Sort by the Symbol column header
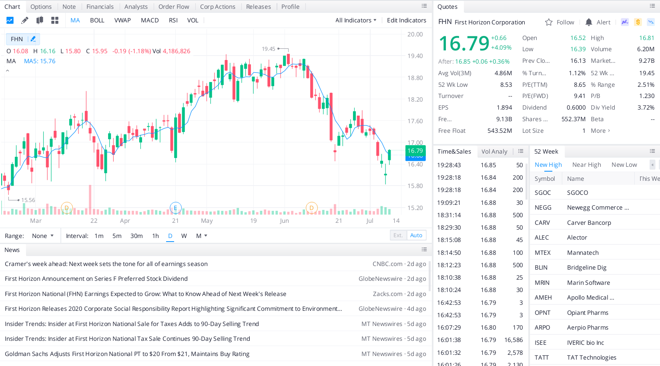Screen dimensions: 660x366 [x=545, y=179]
